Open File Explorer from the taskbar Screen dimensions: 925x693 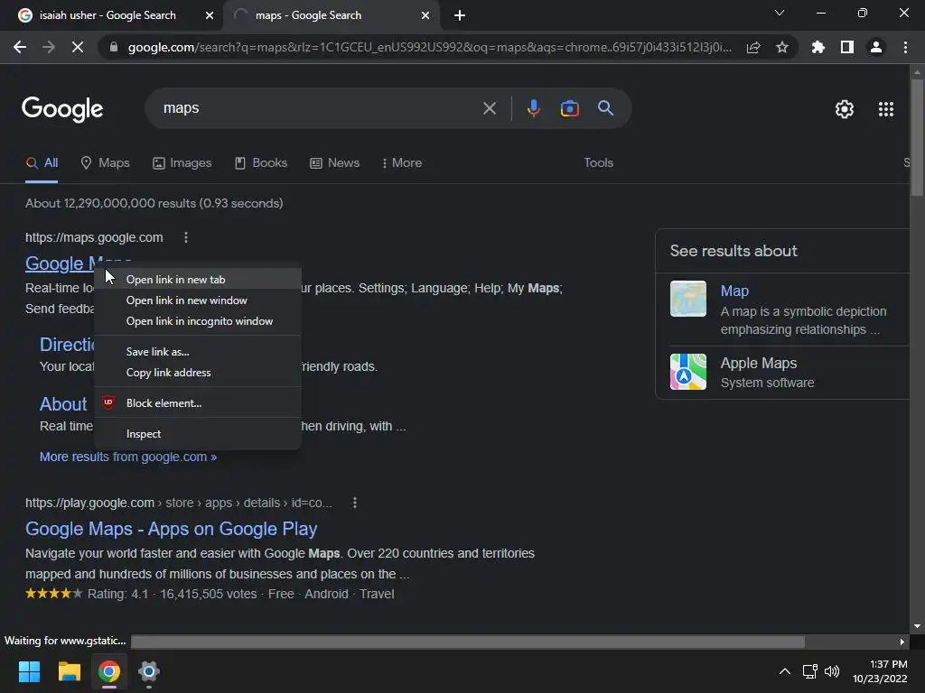69,671
